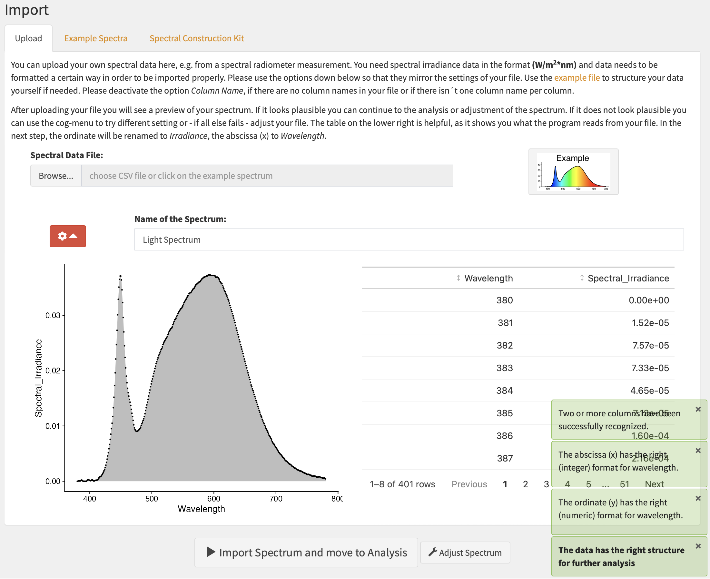Open the Spectral Construction Kit tab

pos(197,38)
